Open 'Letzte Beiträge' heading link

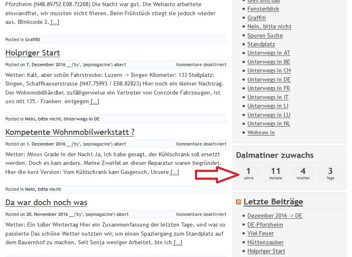[273, 201]
